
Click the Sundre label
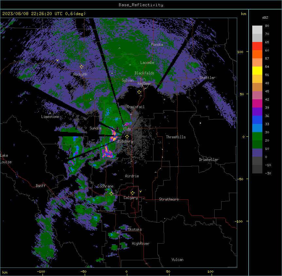tap(96, 128)
